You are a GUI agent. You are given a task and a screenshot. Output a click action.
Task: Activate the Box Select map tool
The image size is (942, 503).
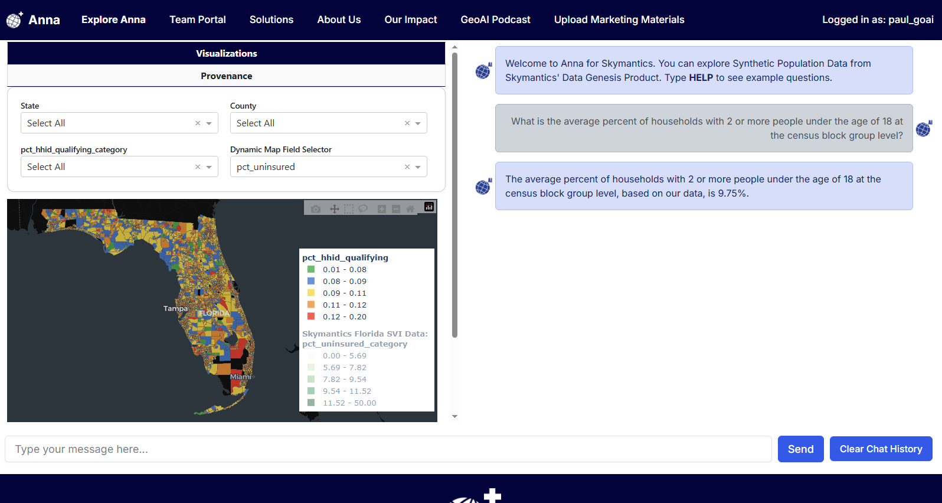pos(349,209)
